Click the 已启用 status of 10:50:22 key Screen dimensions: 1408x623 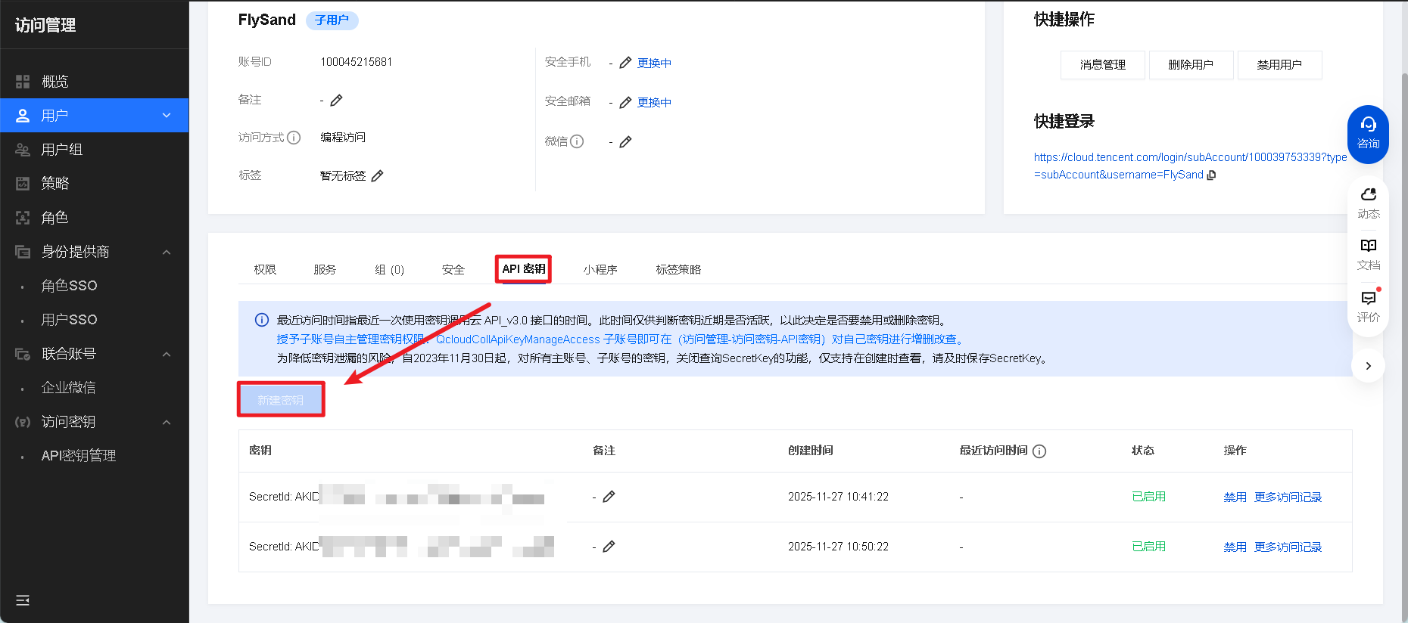coord(1148,547)
